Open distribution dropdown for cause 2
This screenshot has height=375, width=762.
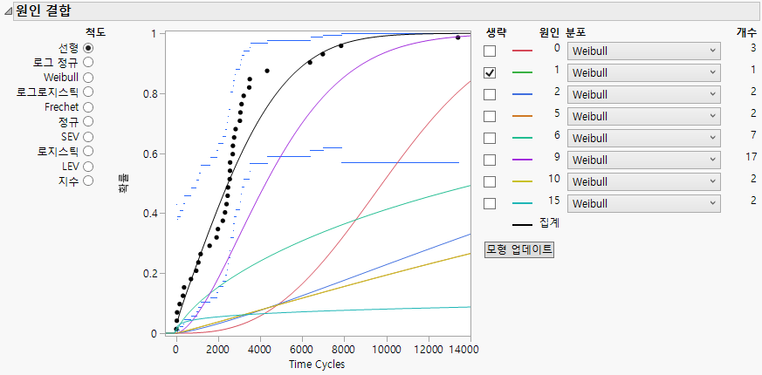(x=644, y=94)
